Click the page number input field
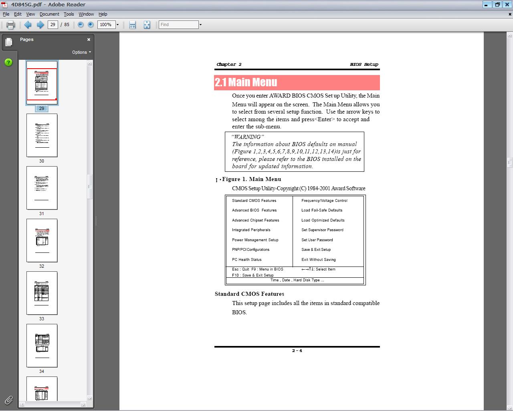 click(53, 25)
